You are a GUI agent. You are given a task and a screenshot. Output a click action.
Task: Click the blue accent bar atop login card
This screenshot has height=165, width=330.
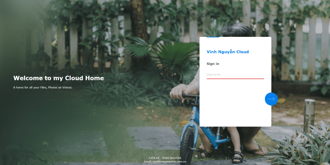pyautogui.click(x=213, y=37)
